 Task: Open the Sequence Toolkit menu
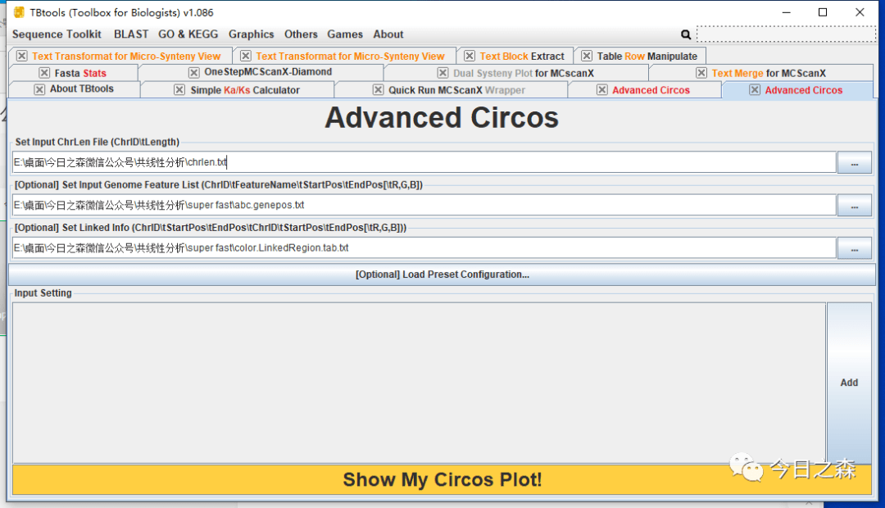(x=57, y=34)
